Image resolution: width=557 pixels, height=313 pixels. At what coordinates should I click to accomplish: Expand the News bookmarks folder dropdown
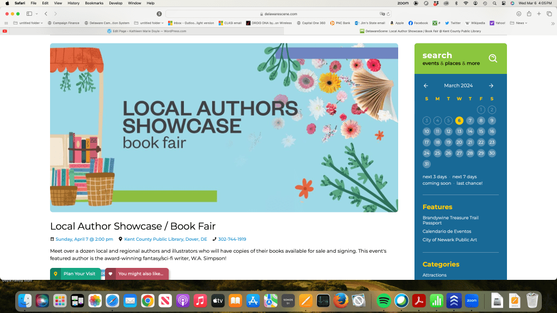[x=521, y=23]
